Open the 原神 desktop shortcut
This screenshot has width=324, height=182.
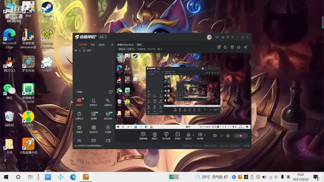pyautogui.click(x=28, y=9)
